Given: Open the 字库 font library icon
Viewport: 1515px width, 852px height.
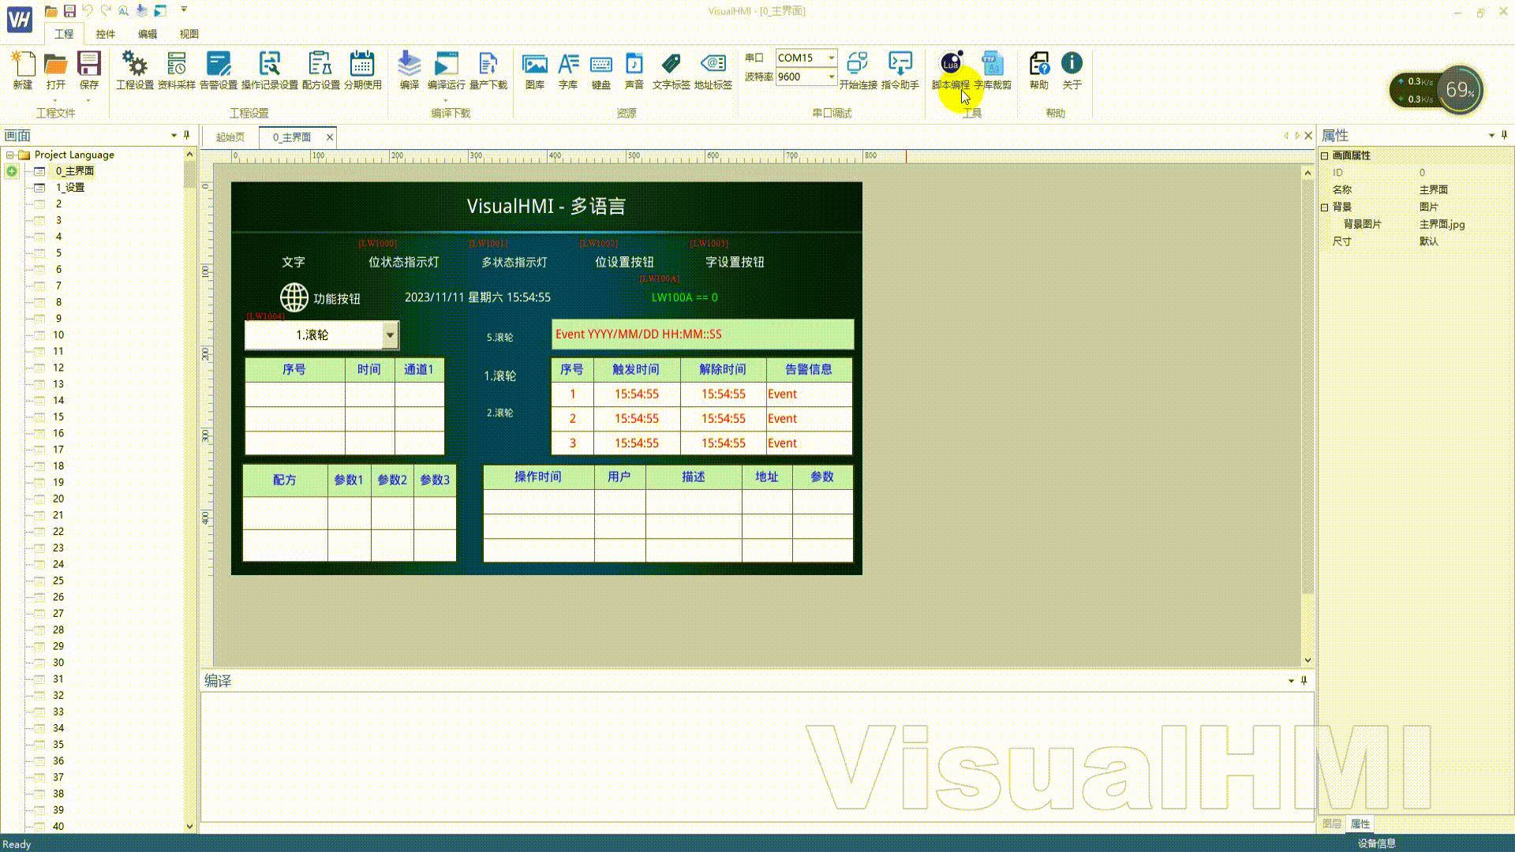Looking at the screenshot, I should coord(568,70).
